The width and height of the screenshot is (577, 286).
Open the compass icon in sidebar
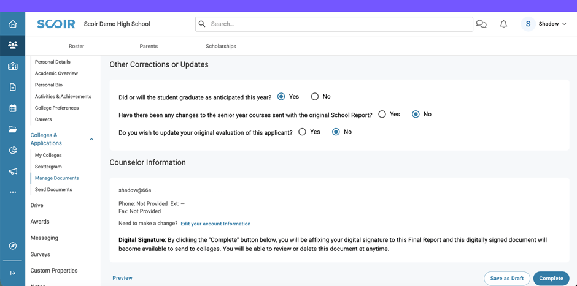tap(12, 246)
